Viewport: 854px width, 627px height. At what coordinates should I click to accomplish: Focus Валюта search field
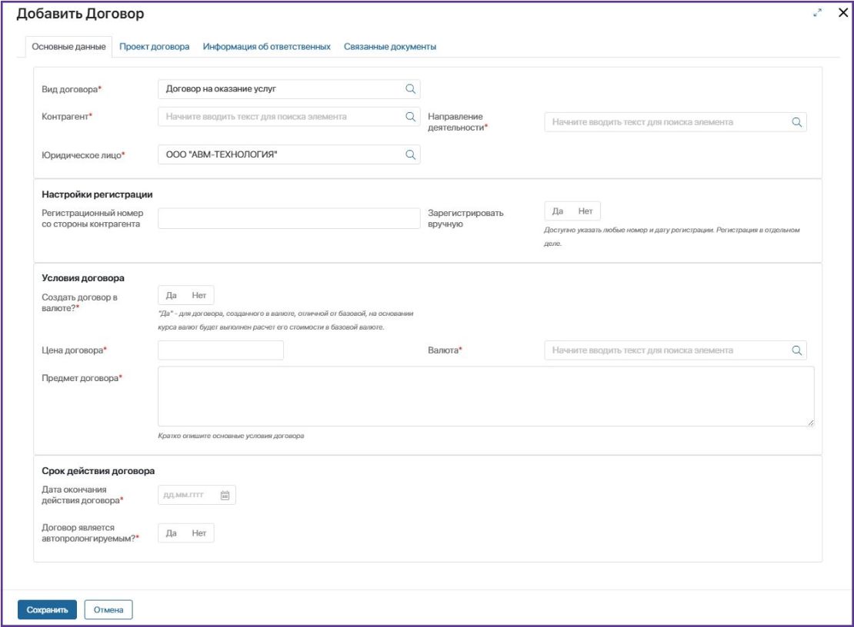pos(676,350)
